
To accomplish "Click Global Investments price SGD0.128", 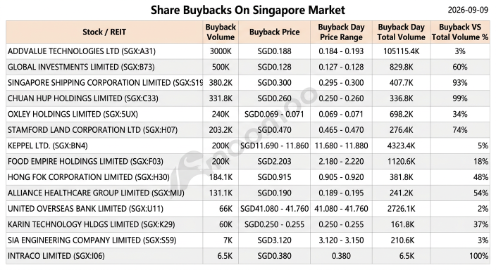I will pyautogui.click(x=274, y=67).
